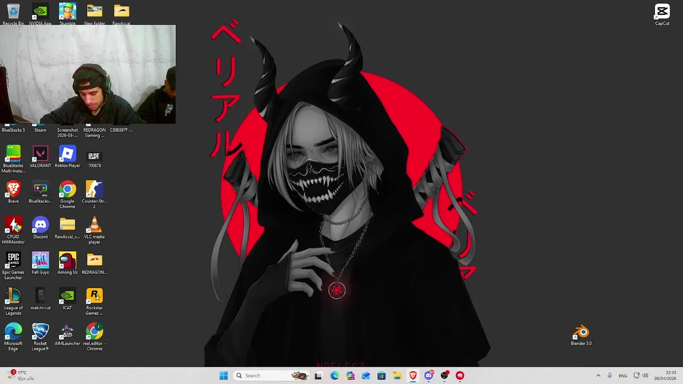
Task: Open the Recycle Bin desktop icon
Action: [13, 14]
